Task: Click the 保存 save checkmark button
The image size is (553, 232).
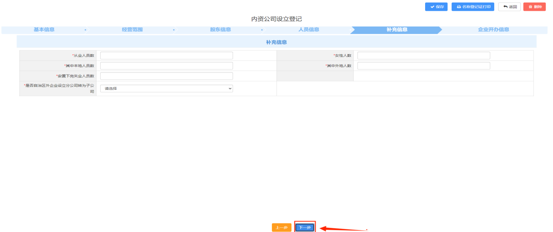Action: (x=436, y=7)
